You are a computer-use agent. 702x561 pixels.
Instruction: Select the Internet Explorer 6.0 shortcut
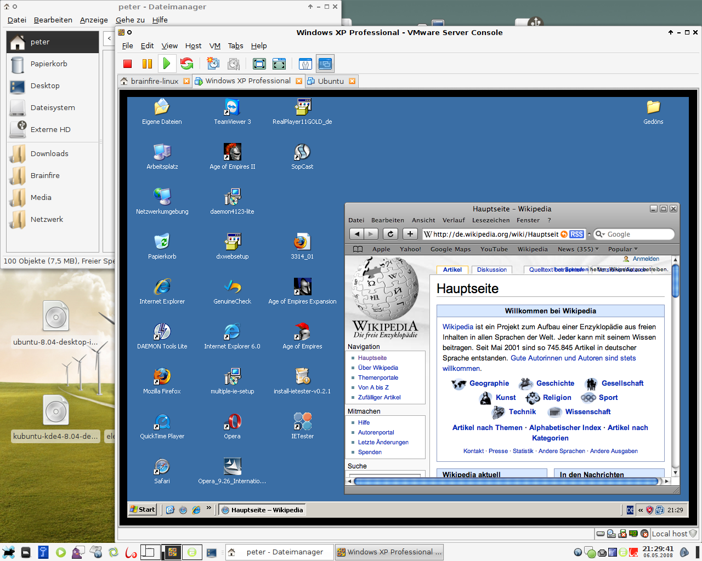tap(233, 336)
